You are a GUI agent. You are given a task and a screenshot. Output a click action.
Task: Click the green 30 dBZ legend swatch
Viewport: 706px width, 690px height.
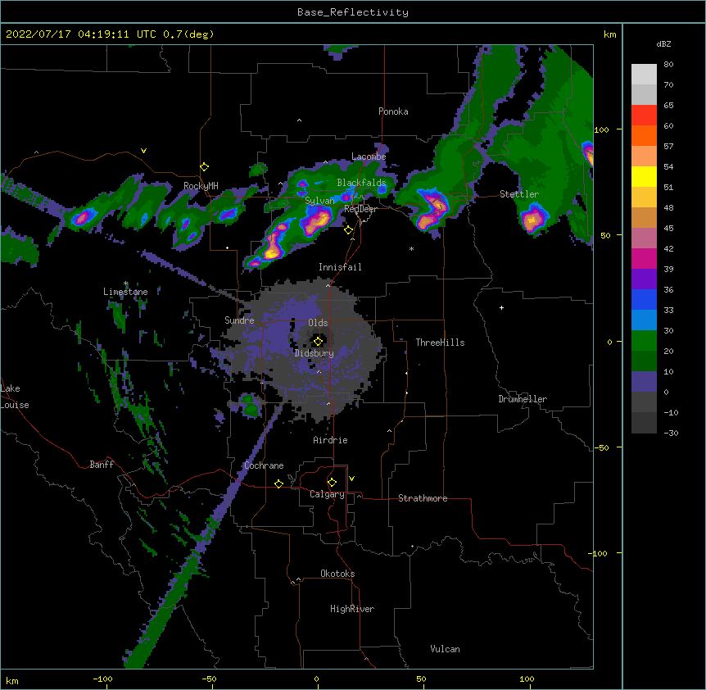tap(644, 341)
